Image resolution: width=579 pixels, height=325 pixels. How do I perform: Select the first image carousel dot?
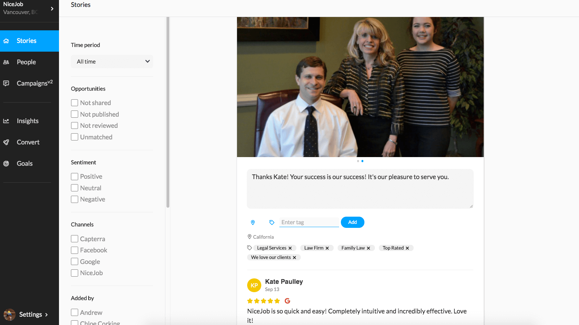358,161
